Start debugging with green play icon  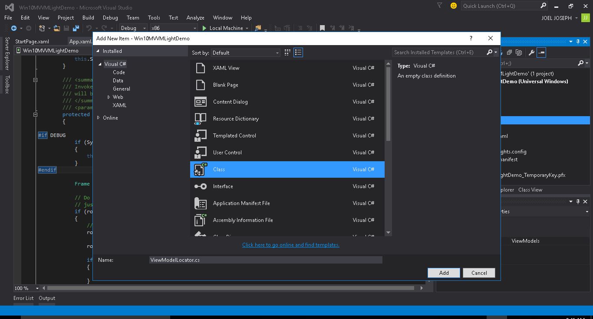click(204, 28)
